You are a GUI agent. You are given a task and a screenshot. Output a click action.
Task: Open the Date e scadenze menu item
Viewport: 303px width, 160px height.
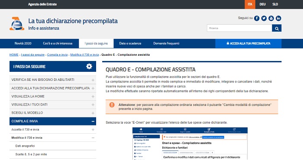click(130, 43)
